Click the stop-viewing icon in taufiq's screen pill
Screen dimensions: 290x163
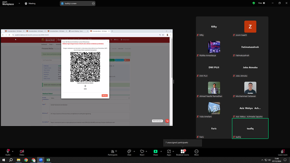[93, 3]
